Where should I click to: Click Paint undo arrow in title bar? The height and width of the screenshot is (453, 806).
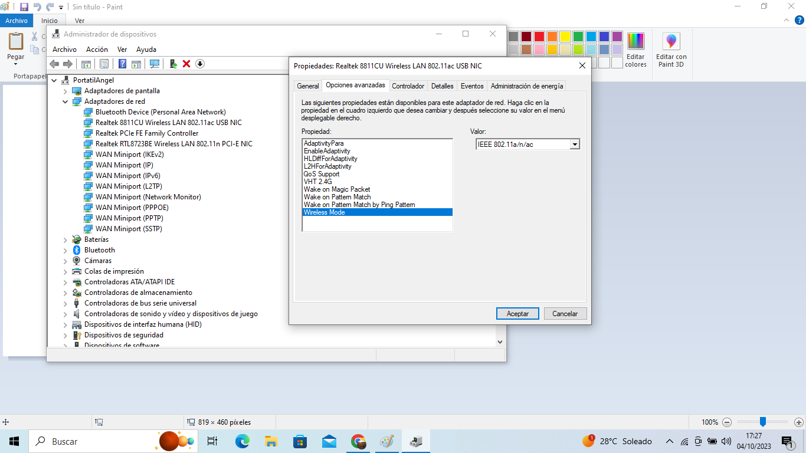pos(37,6)
